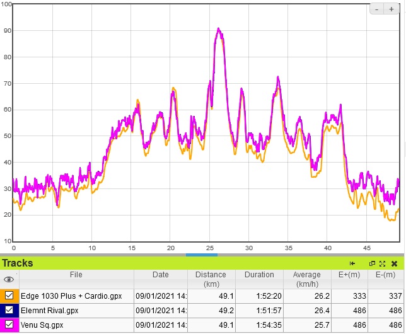Zoom out the chart with minus button
The height and width of the screenshot is (334, 406).
point(376,9)
